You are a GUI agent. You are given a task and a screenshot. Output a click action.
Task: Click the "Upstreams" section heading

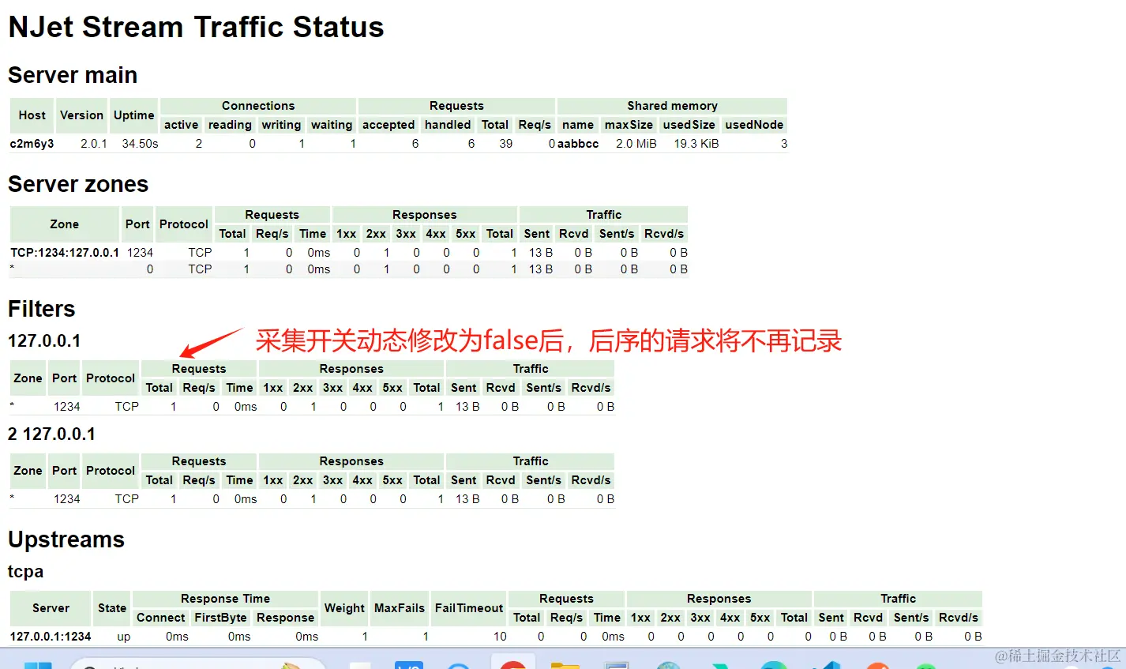[x=66, y=539]
